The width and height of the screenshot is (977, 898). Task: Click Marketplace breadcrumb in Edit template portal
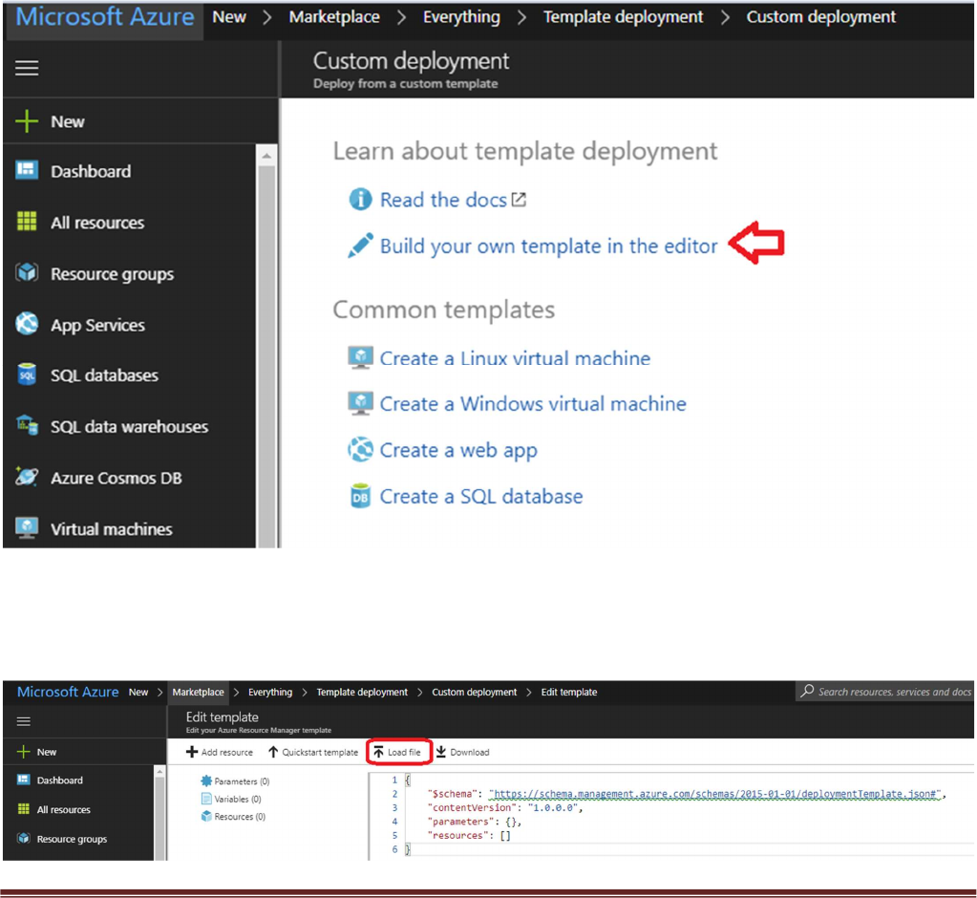198,692
